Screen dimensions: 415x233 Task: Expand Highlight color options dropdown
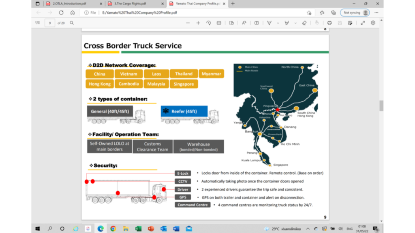click(295, 23)
